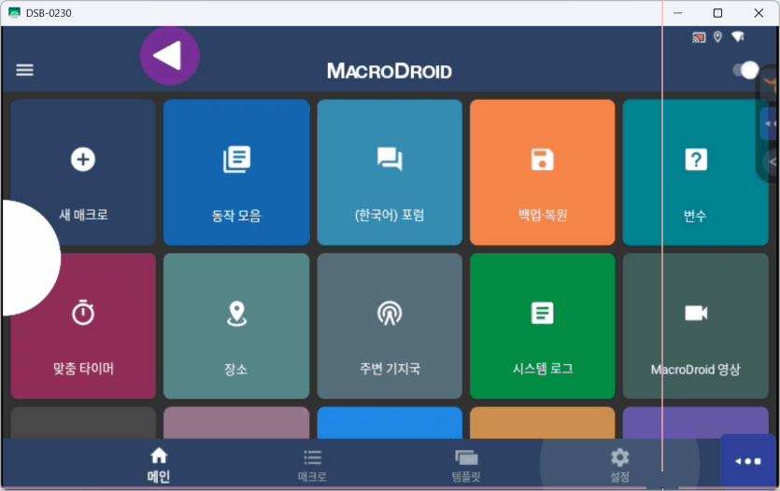780x491 pixels.
Task: Open the hamburger navigation menu
Action: coord(25,70)
